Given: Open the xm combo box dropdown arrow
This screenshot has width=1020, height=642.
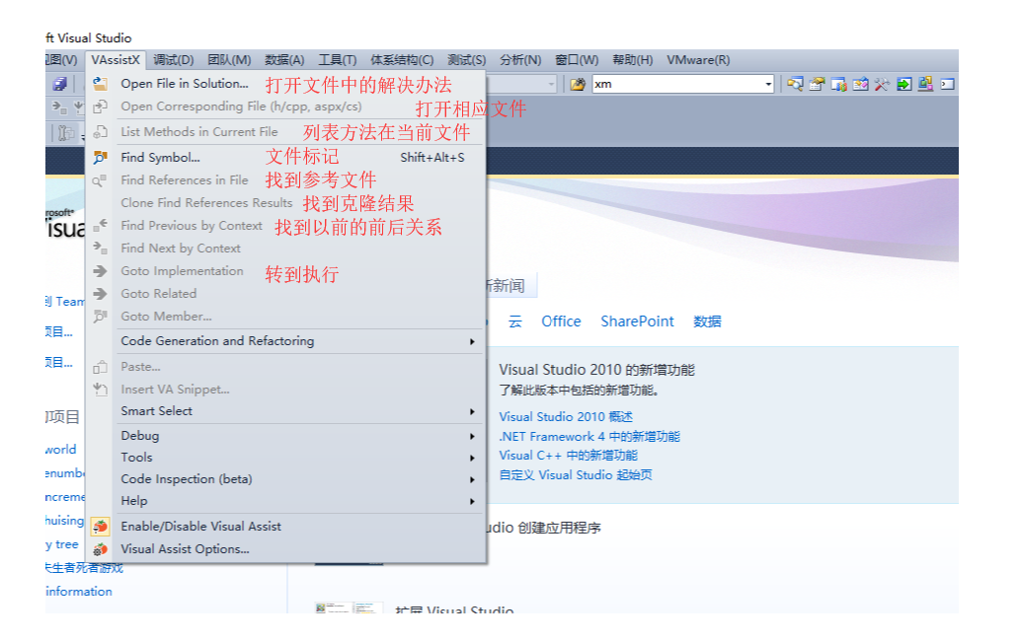Looking at the screenshot, I should [768, 85].
